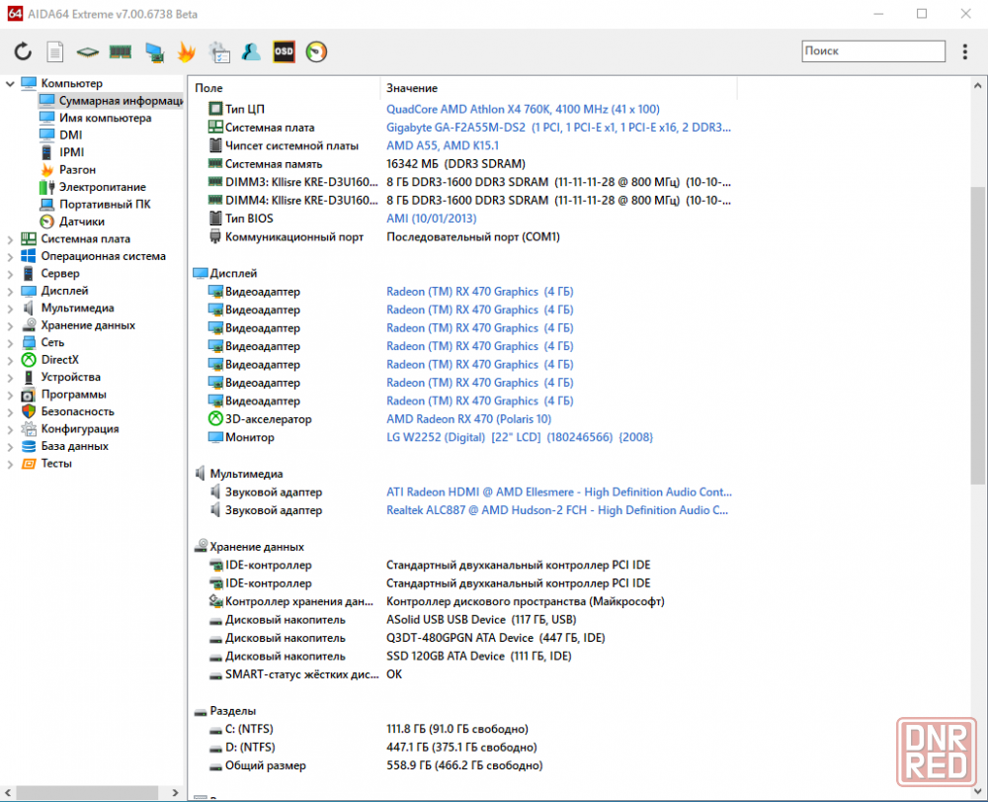Click the Refresh toolbar icon

pos(23,51)
